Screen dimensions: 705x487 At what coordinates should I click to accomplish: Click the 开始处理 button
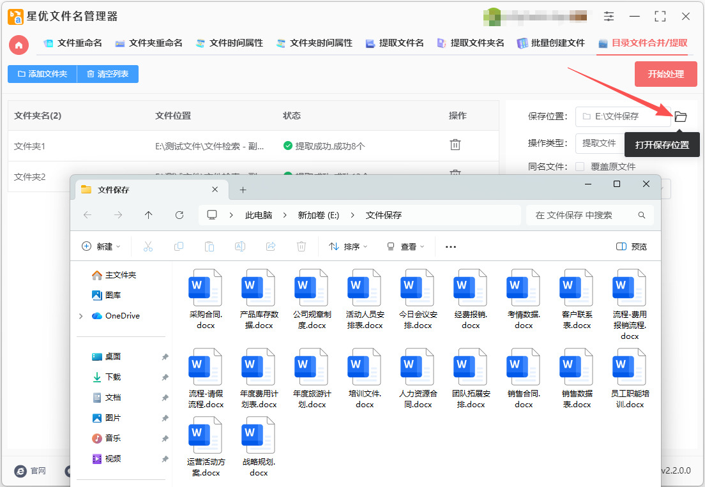[x=665, y=74]
